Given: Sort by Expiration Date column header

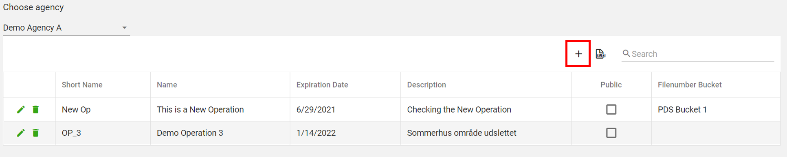Looking at the screenshot, I should point(322,85).
